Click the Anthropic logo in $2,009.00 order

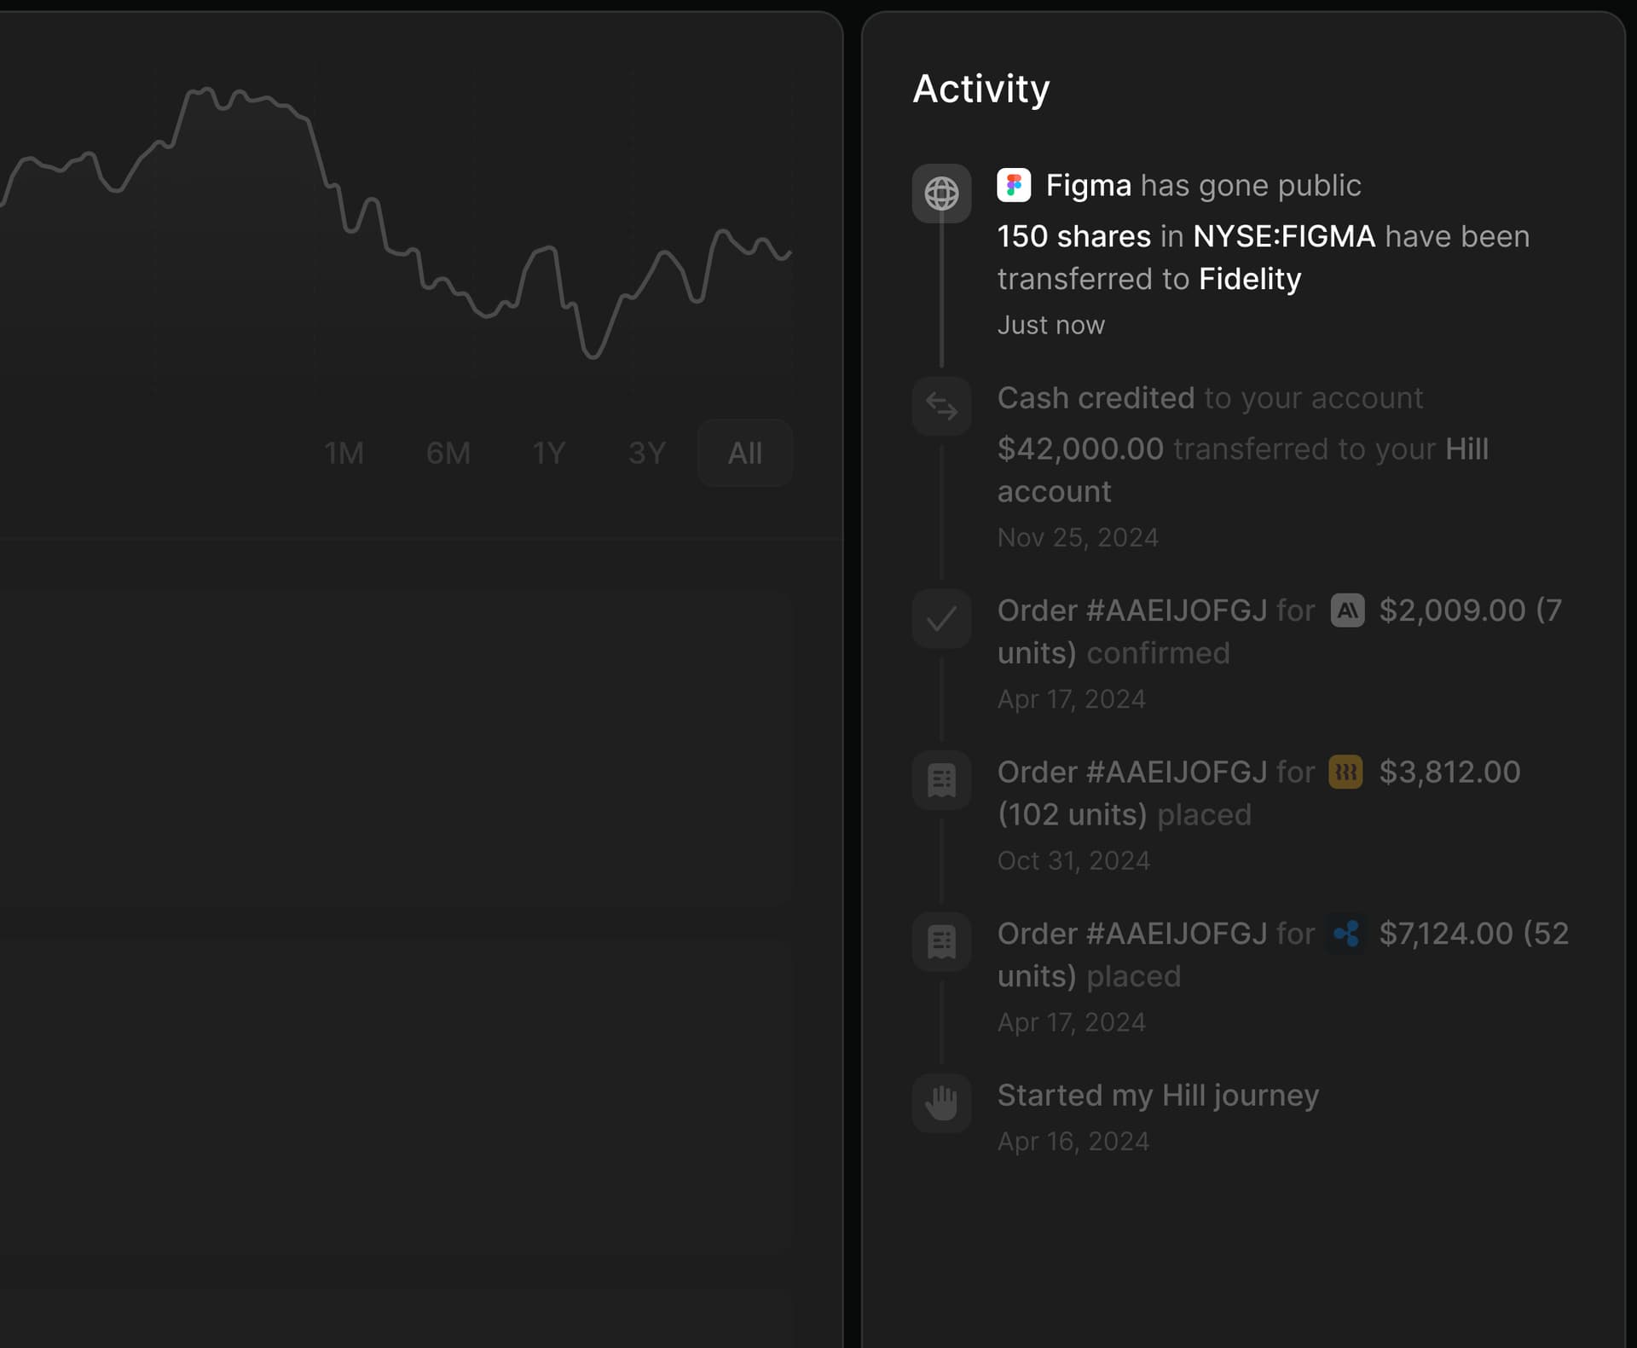point(1347,610)
